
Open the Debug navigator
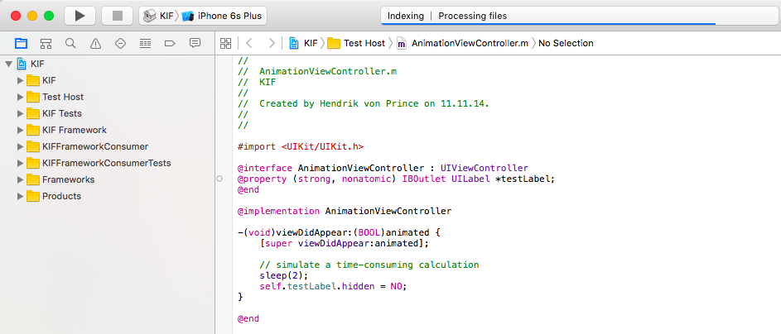(145, 43)
